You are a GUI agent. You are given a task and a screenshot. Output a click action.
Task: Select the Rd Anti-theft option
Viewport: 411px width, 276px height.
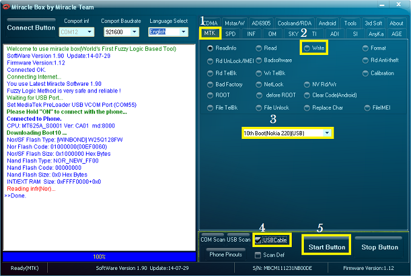coord(380,60)
